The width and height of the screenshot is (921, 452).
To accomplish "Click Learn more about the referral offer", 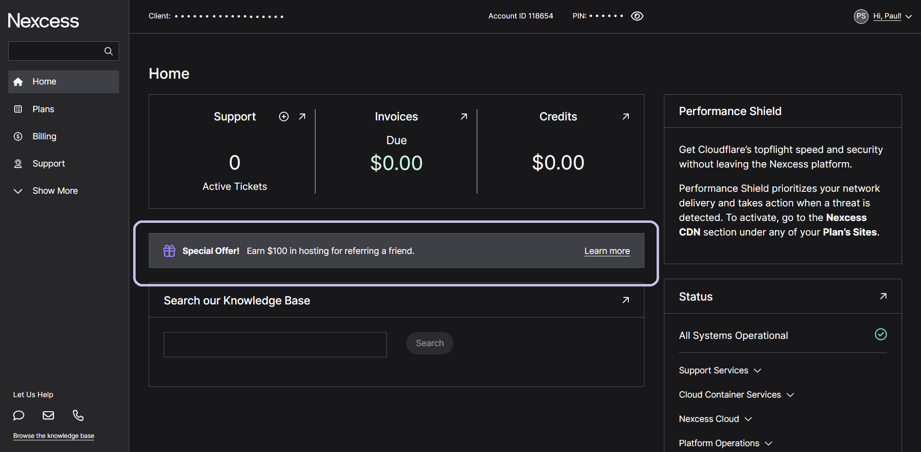I will [x=607, y=251].
